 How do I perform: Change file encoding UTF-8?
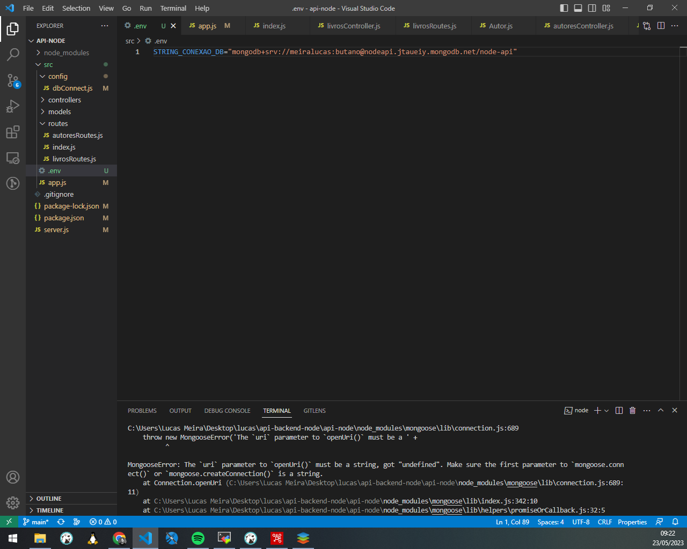tap(581, 522)
